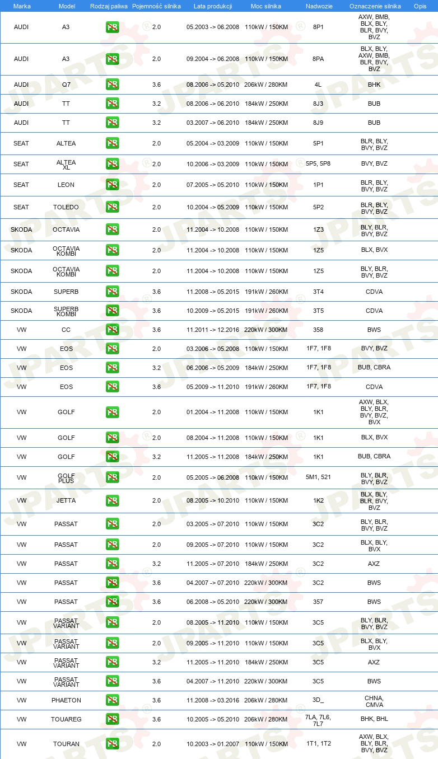Select the JETTA model cell
Image resolution: width=438 pixels, height=759 pixels.
pos(66,501)
